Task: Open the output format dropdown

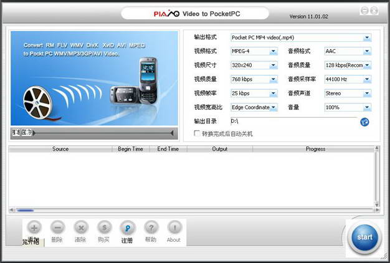Action: [x=367, y=37]
